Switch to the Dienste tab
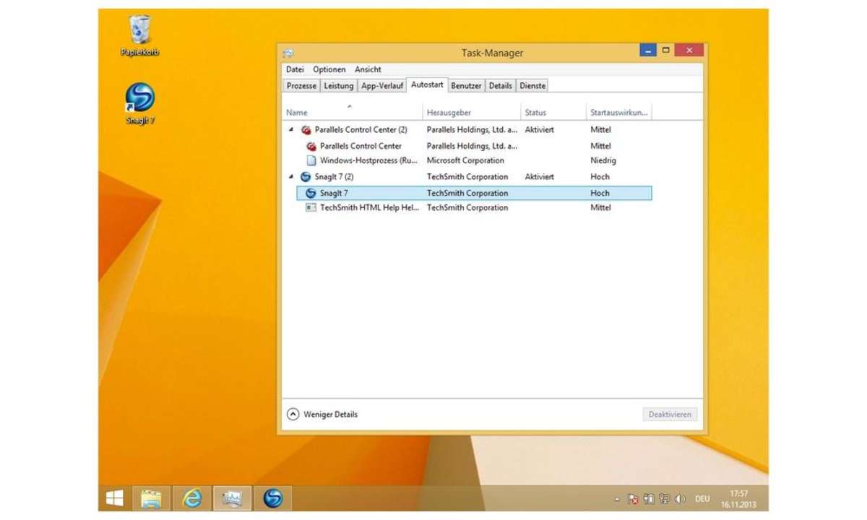Screen dimensions: 867x520 [532, 85]
